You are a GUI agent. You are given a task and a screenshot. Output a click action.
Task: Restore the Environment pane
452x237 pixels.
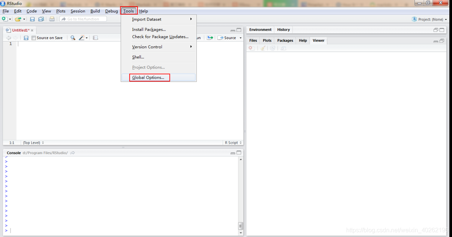coord(436,30)
